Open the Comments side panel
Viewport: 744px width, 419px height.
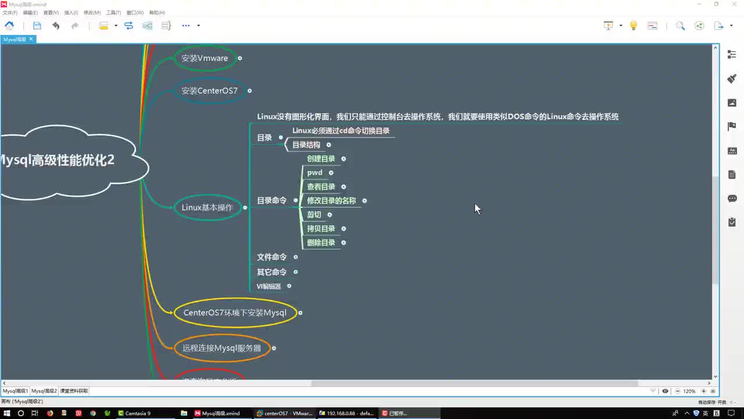click(732, 198)
